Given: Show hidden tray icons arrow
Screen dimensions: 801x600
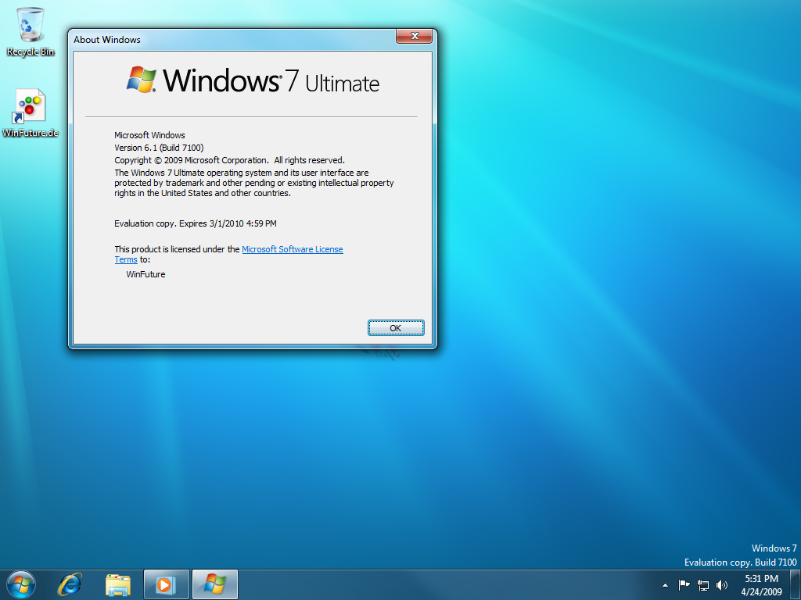Looking at the screenshot, I should [665, 585].
